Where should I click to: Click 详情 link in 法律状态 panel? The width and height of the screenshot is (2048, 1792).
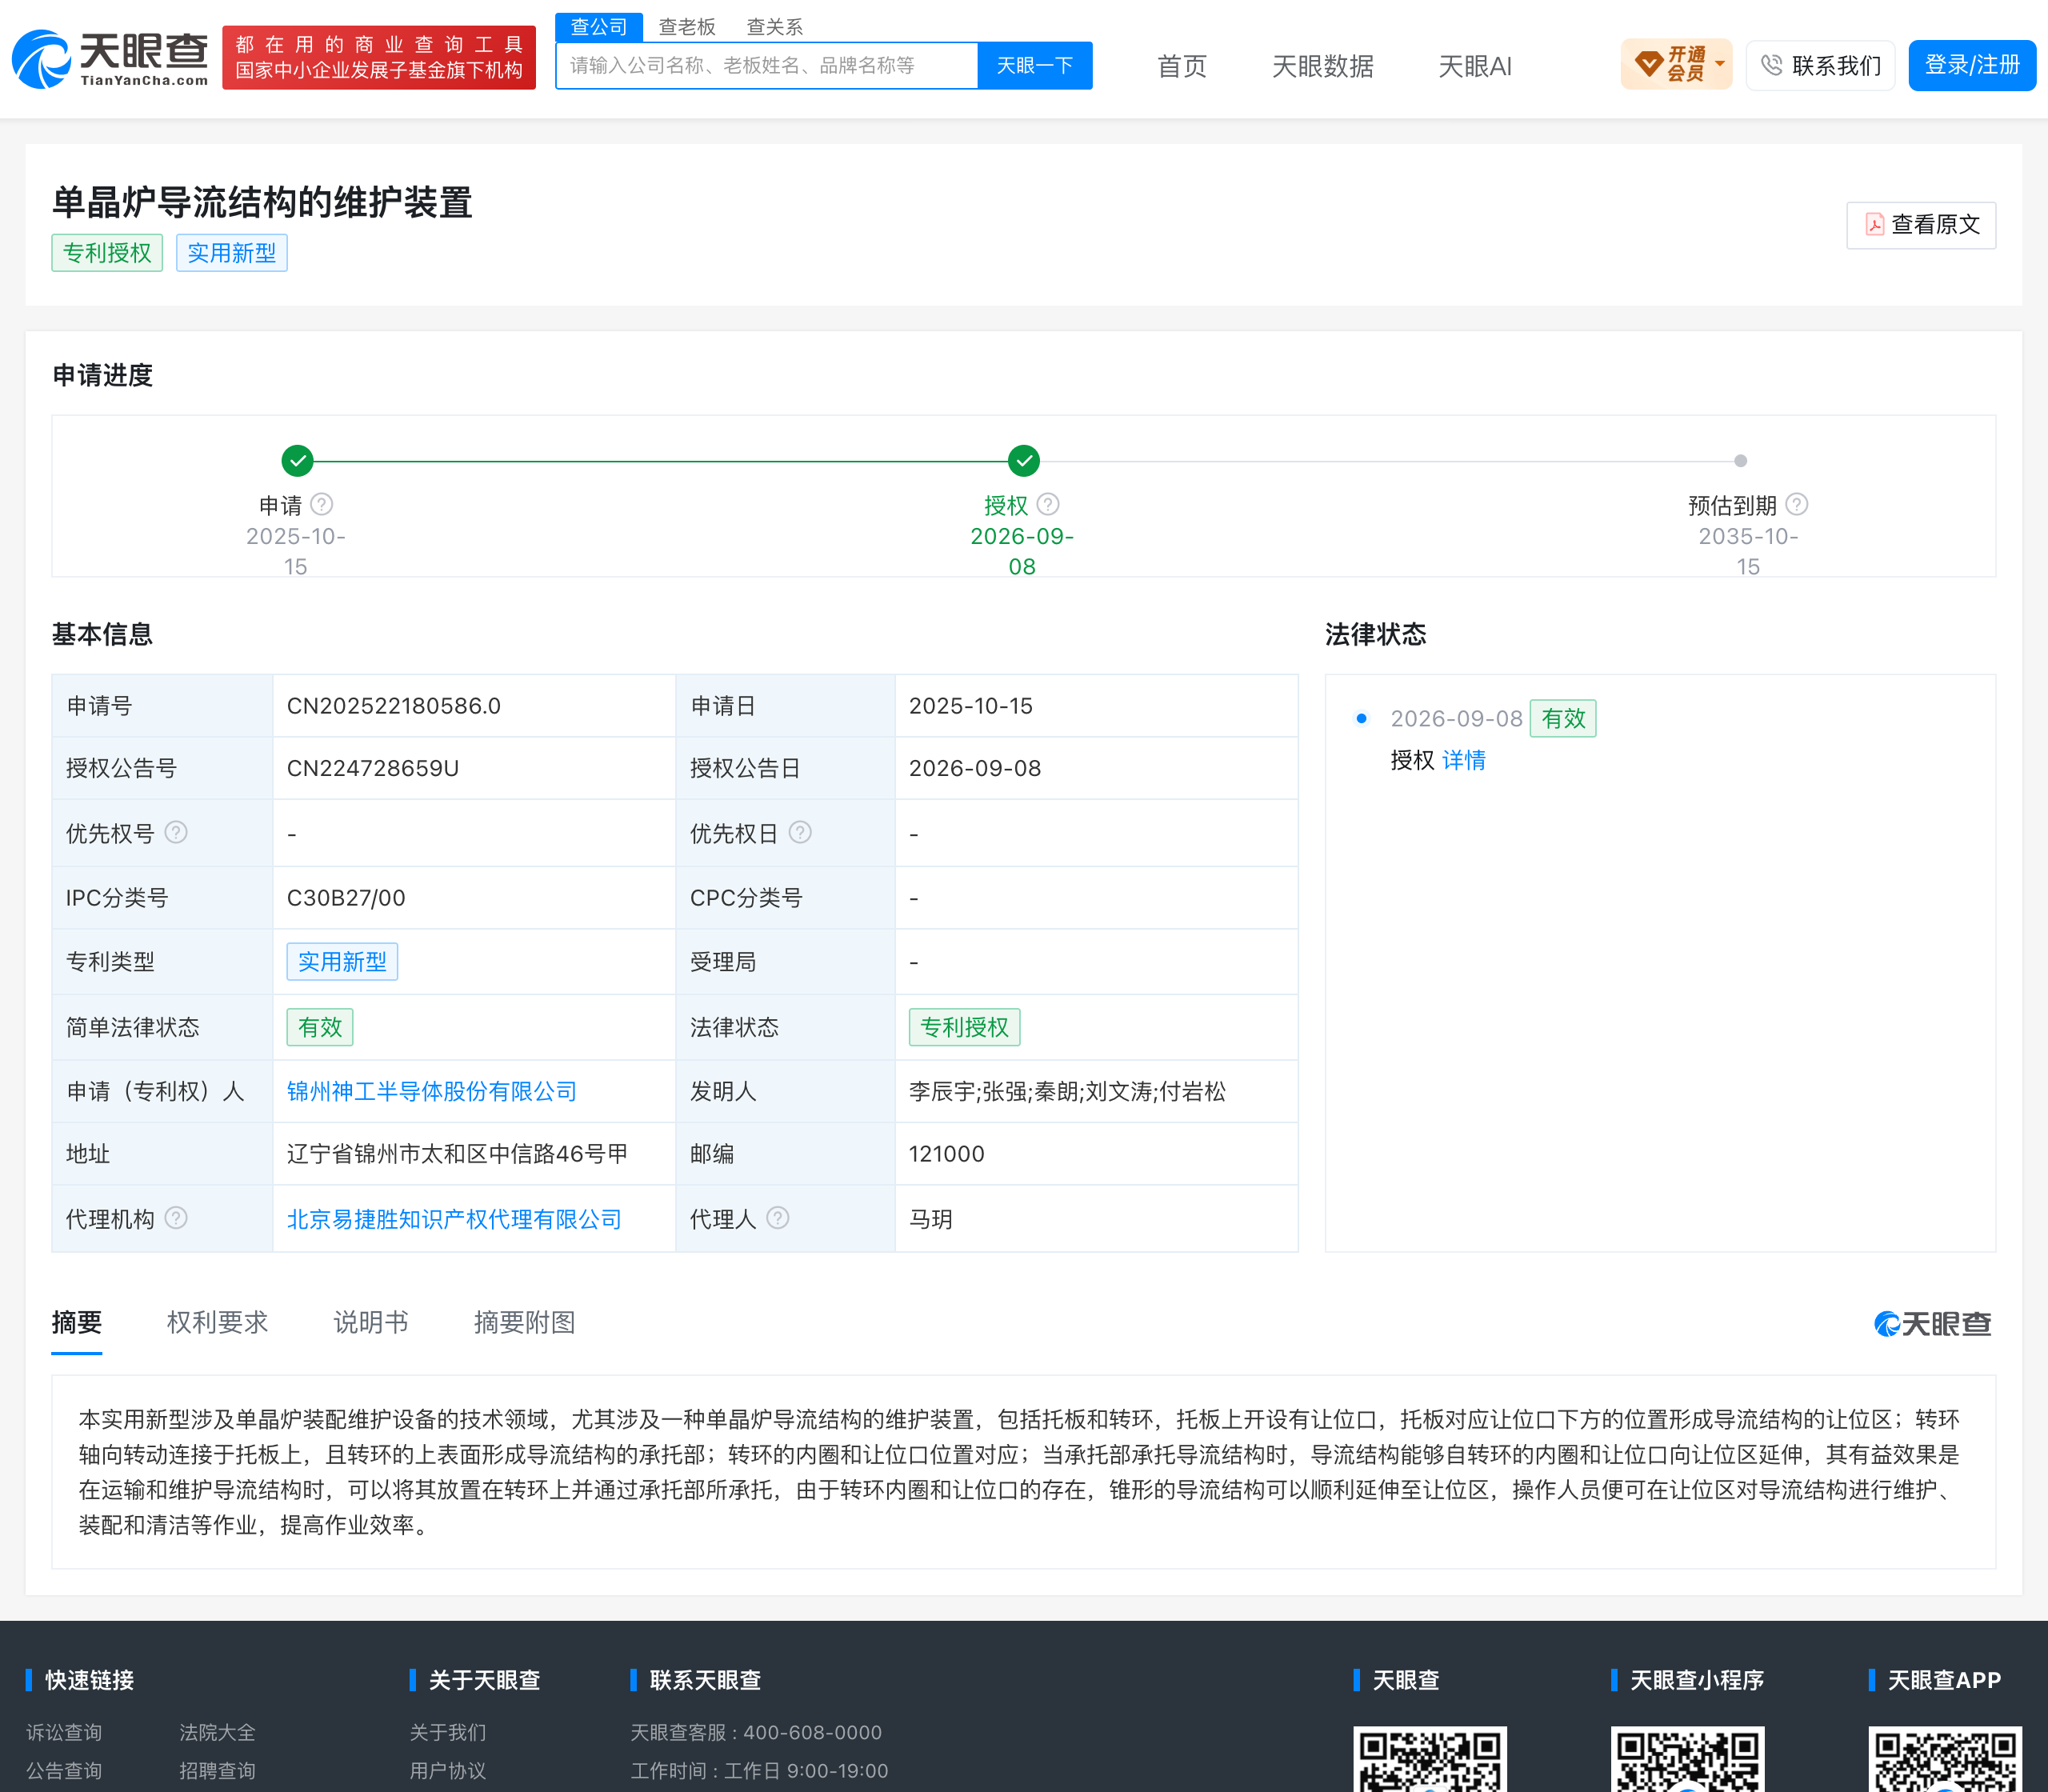(x=1464, y=760)
